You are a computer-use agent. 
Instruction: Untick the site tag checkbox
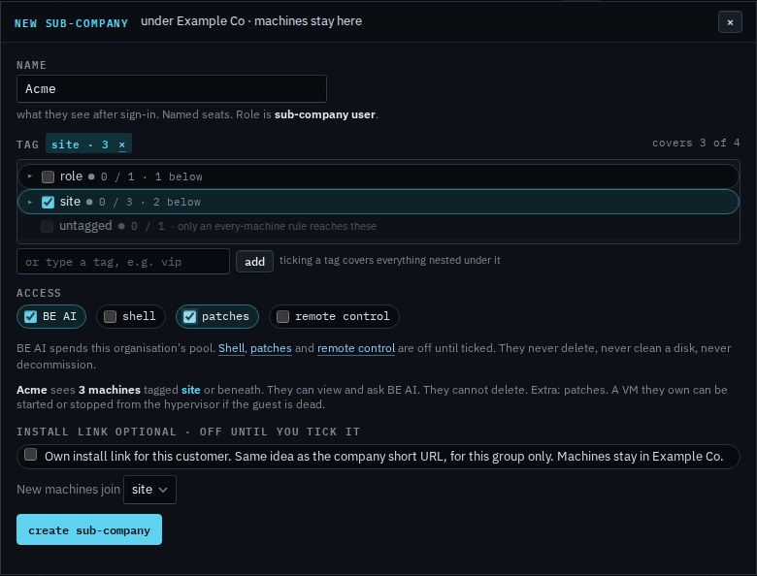coord(48,202)
